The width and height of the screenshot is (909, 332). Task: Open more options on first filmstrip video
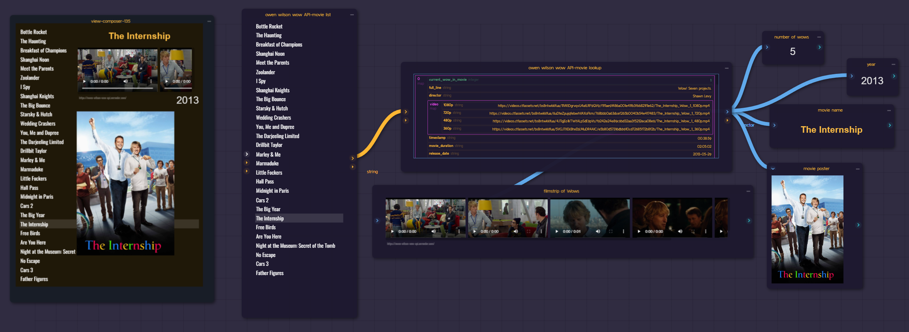click(x=459, y=232)
